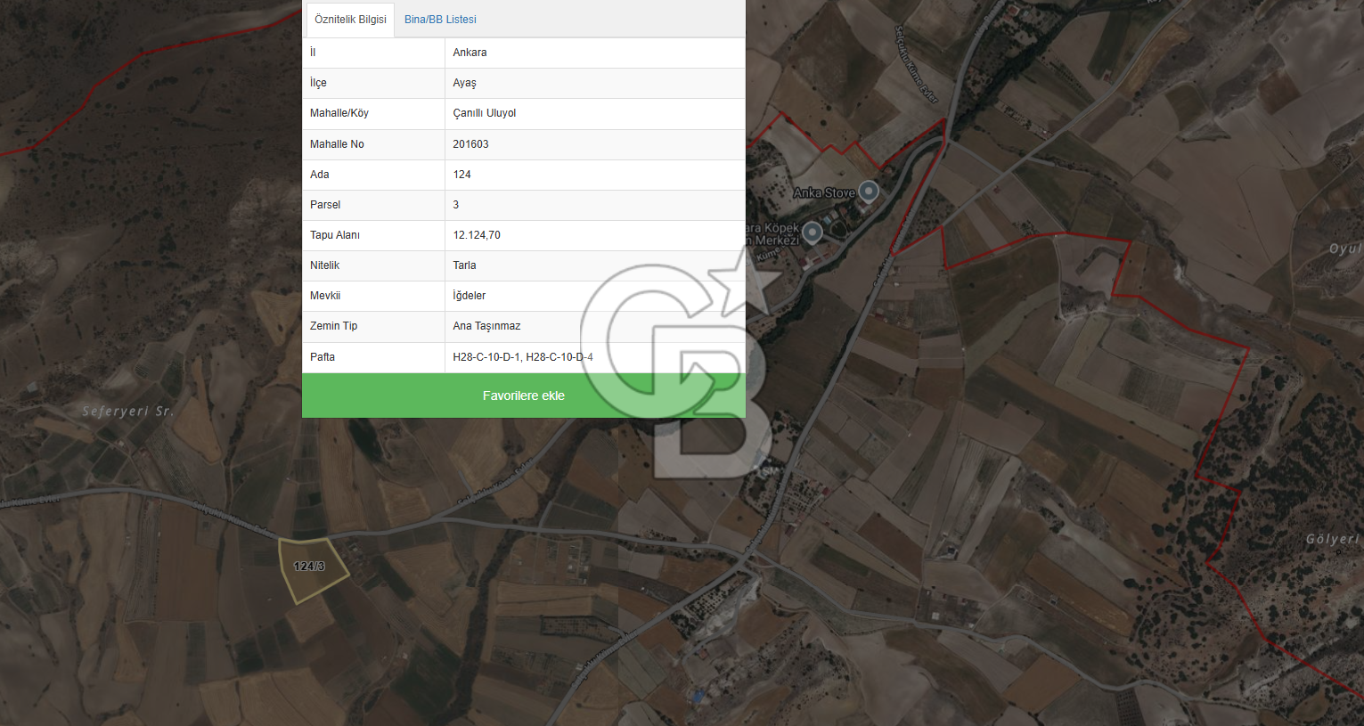Click the Ankara province value
This screenshot has width=1364, height=726.
point(470,53)
